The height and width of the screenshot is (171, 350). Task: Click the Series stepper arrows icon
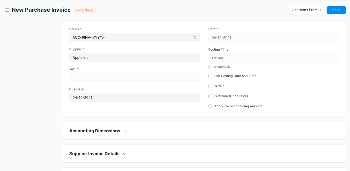pyautogui.click(x=194, y=37)
